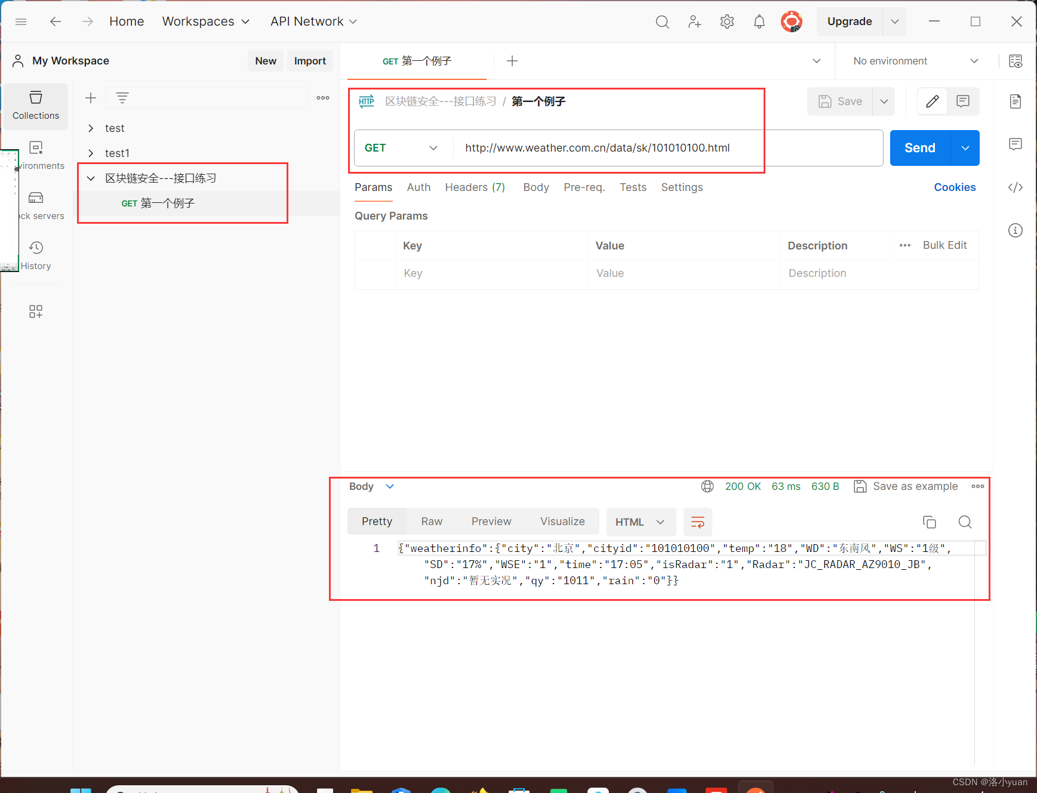
Task: Click the response network globe icon
Action: pyautogui.click(x=707, y=486)
